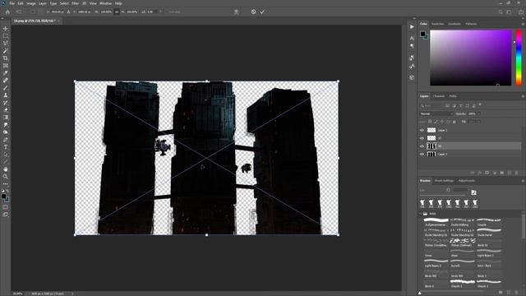Toggle warp mode icon in options bar

tap(236, 12)
